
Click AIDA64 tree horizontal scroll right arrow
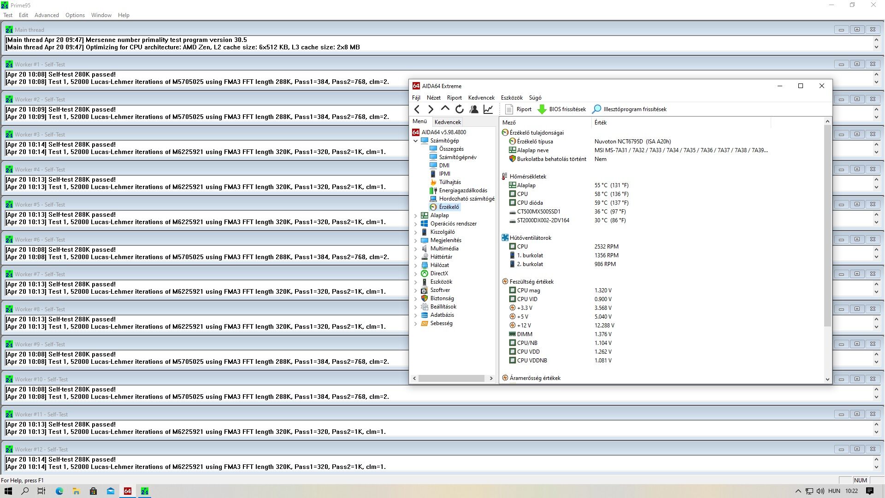[x=491, y=378]
